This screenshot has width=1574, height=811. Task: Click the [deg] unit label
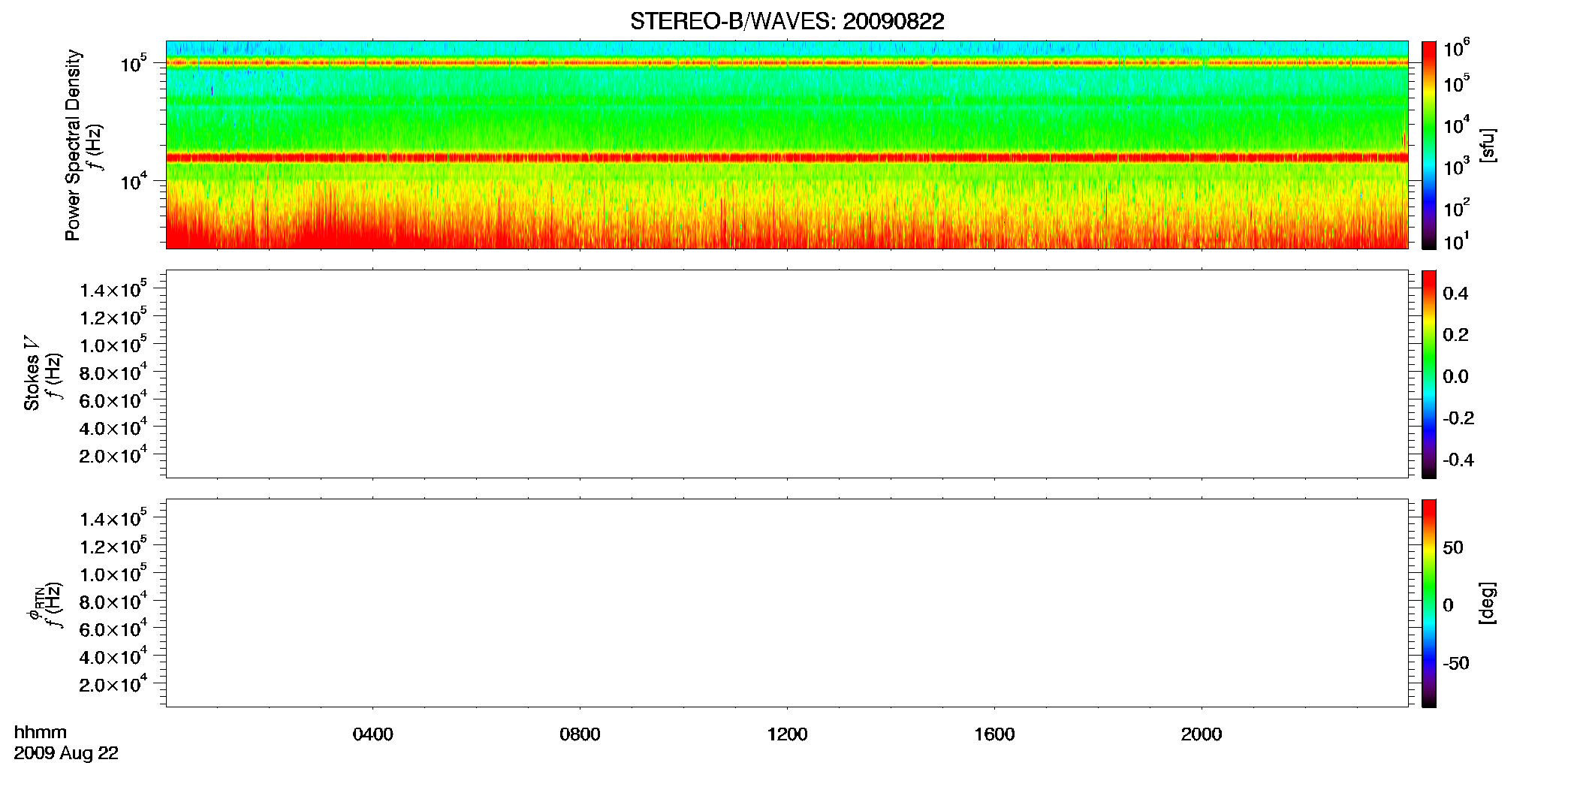coord(1488,603)
